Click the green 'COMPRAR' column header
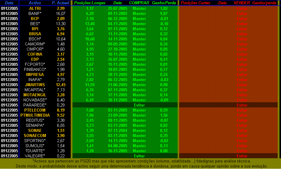Screen dimensions: 281x169 point(139,3)
